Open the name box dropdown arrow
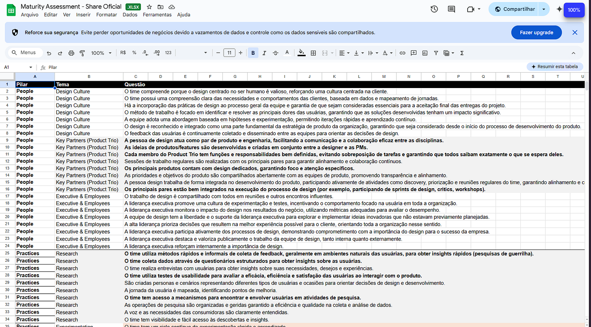 tap(30, 67)
